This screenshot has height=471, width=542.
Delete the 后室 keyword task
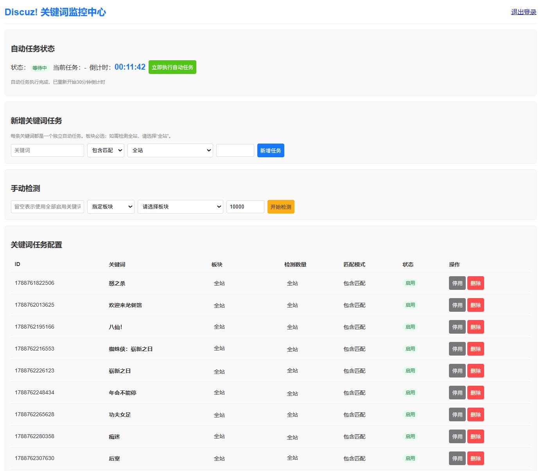[x=476, y=458]
